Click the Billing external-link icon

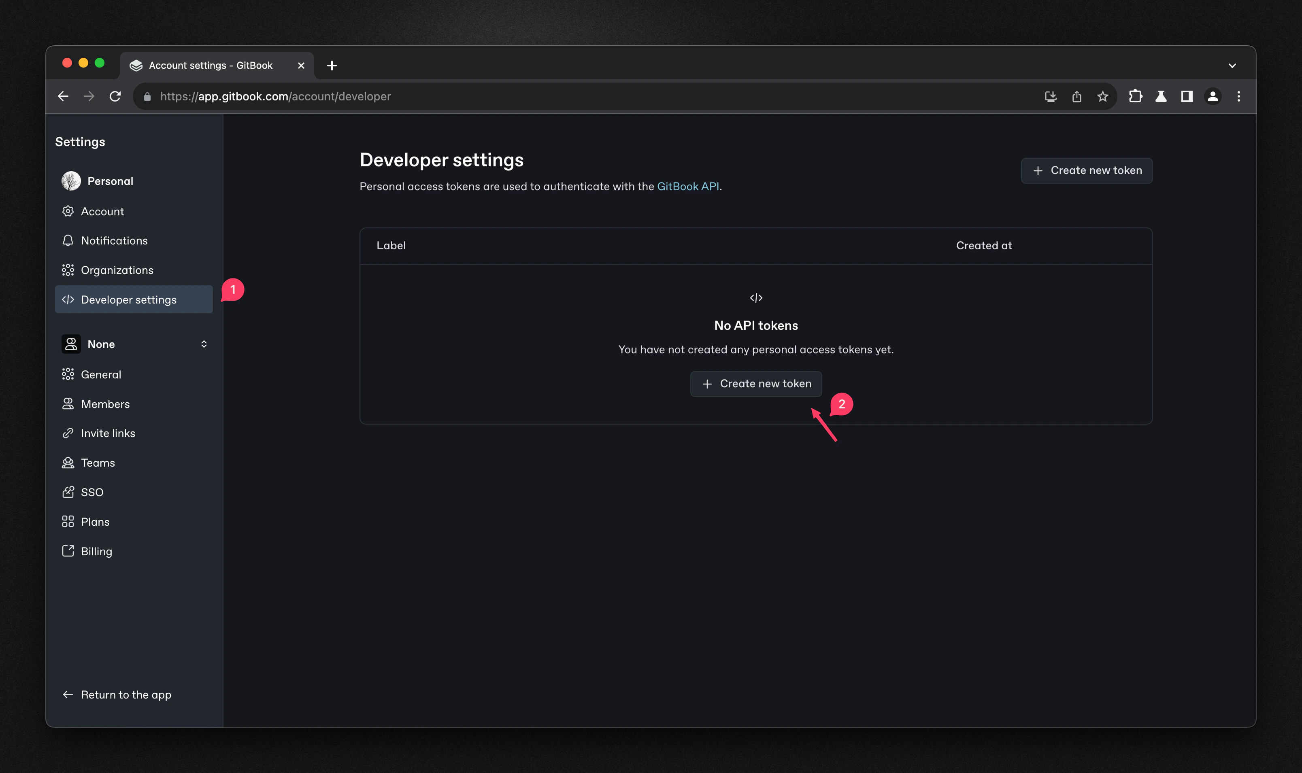coord(69,550)
